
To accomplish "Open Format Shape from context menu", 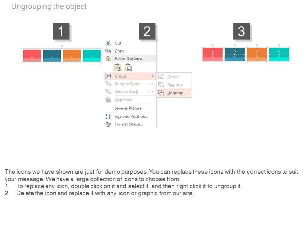I will pyautogui.click(x=129, y=124).
